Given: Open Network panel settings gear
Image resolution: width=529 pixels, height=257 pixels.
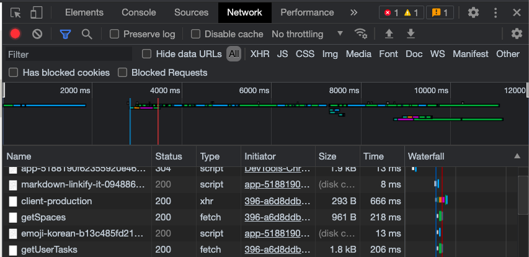Looking at the screenshot, I should point(517,34).
